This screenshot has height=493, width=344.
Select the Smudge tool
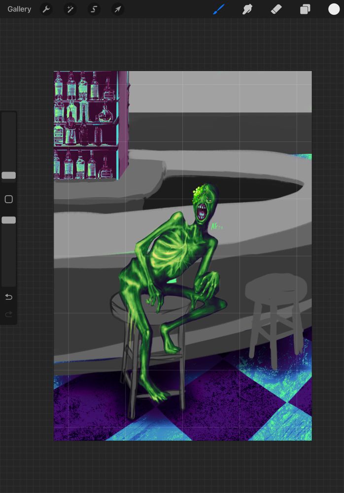pos(247,9)
